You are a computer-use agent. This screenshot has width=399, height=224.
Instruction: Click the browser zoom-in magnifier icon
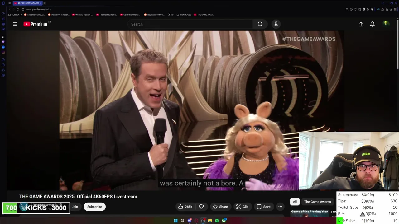pyautogui.click(x=347, y=9)
